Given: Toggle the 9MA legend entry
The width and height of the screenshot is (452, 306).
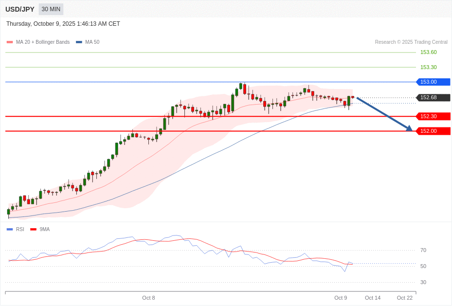Looking at the screenshot, I should [x=44, y=229].
